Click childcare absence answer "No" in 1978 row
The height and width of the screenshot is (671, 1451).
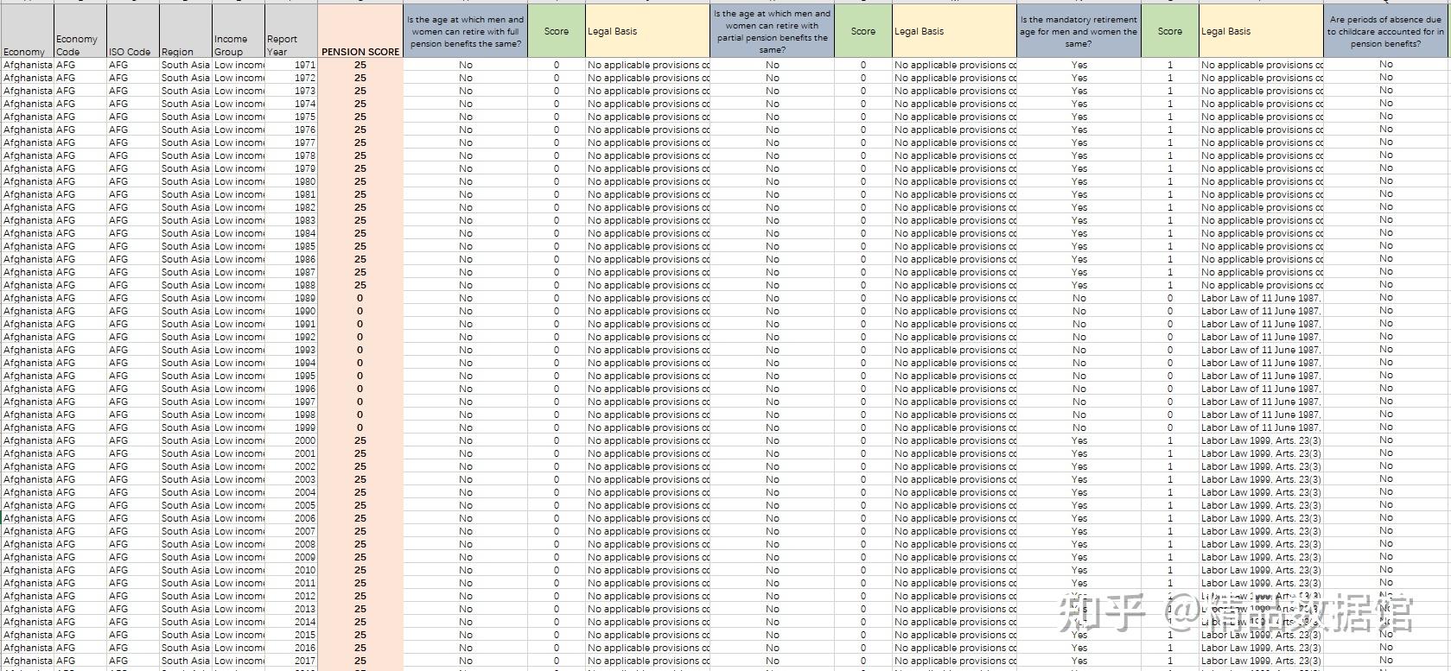(x=1386, y=155)
